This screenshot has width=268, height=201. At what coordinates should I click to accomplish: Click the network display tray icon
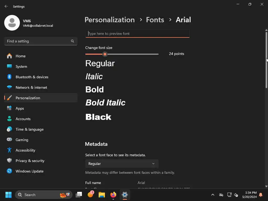tap(229, 195)
